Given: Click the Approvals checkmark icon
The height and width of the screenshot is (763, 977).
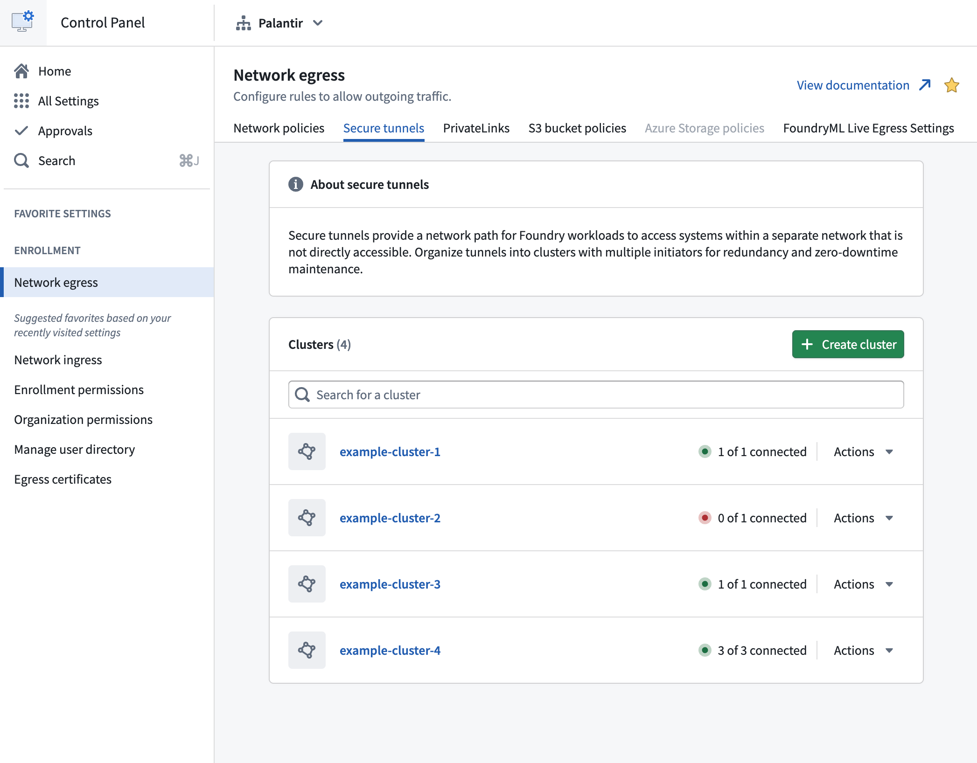Looking at the screenshot, I should 21,131.
